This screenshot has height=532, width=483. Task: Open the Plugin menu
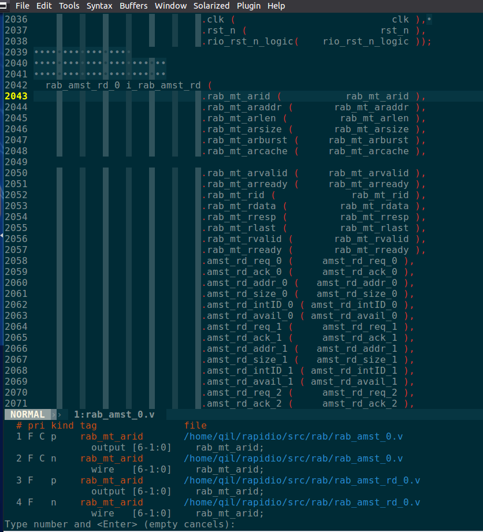[x=248, y=6]
